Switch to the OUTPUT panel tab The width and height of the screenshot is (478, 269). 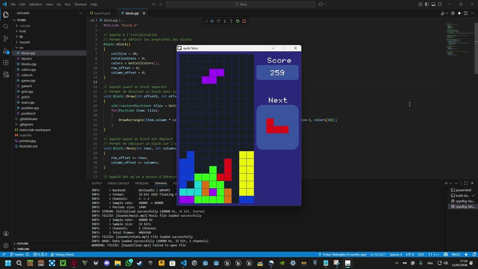pos(97,183)
